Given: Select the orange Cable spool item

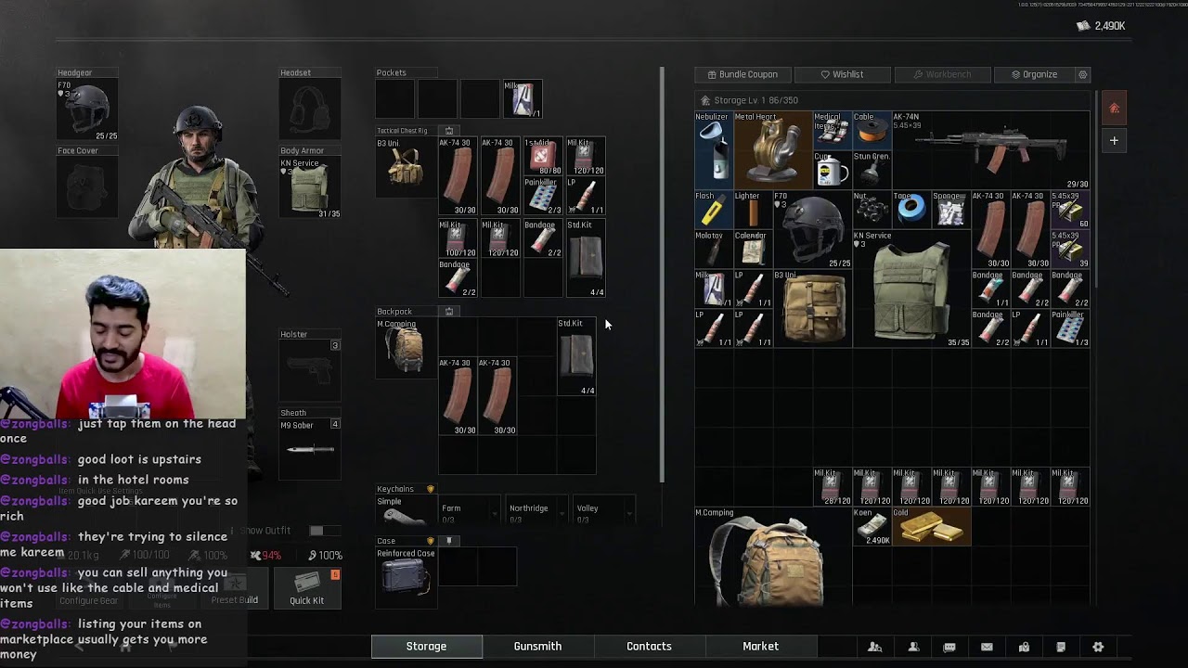Looking at the screenshot, I should (x=871, y=131).
